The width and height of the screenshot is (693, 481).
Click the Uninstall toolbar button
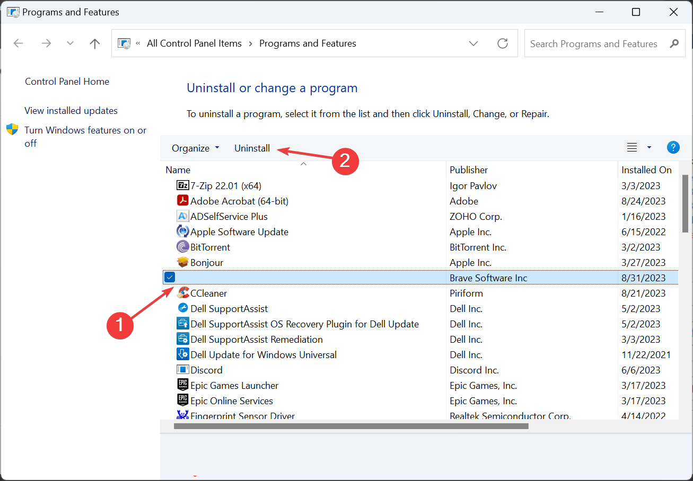pyautogui.click(x=252, y=148)
